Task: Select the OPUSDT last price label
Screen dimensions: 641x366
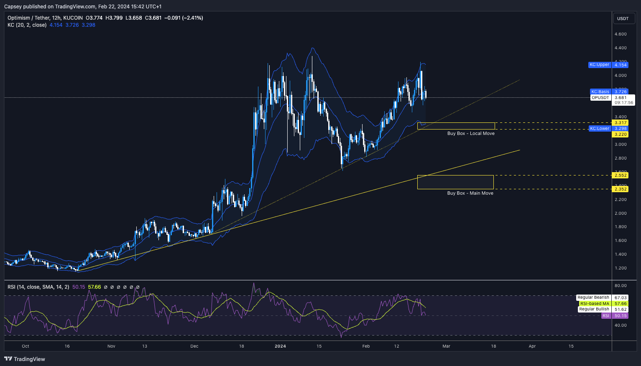Action: coord(600,98)
